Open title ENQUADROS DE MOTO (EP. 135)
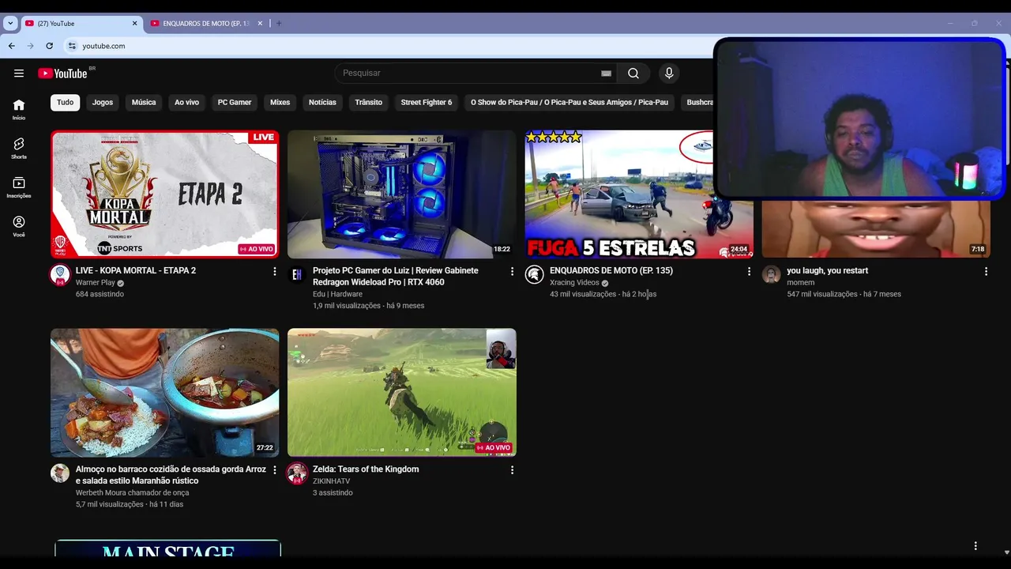 coord(611,270)
